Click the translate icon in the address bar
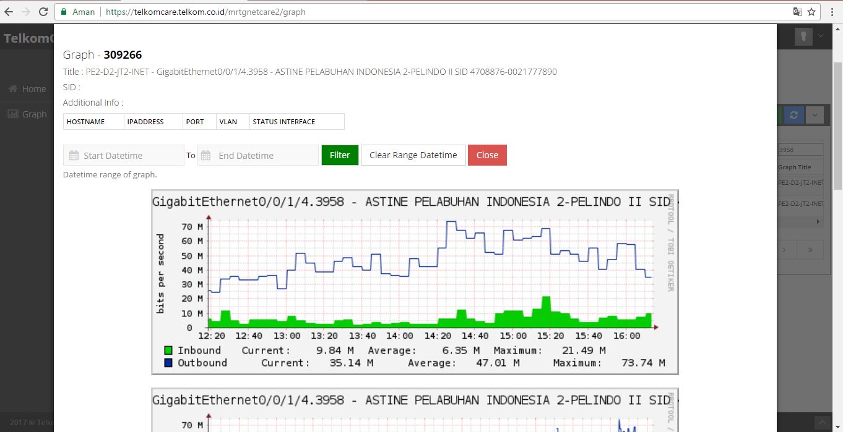843x432 pixels. (797, 12)
